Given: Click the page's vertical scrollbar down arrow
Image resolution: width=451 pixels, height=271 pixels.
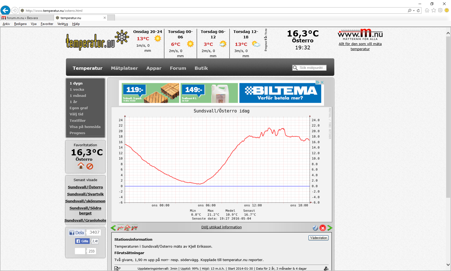Looking at the screenshot, I should tap(448, 265).
